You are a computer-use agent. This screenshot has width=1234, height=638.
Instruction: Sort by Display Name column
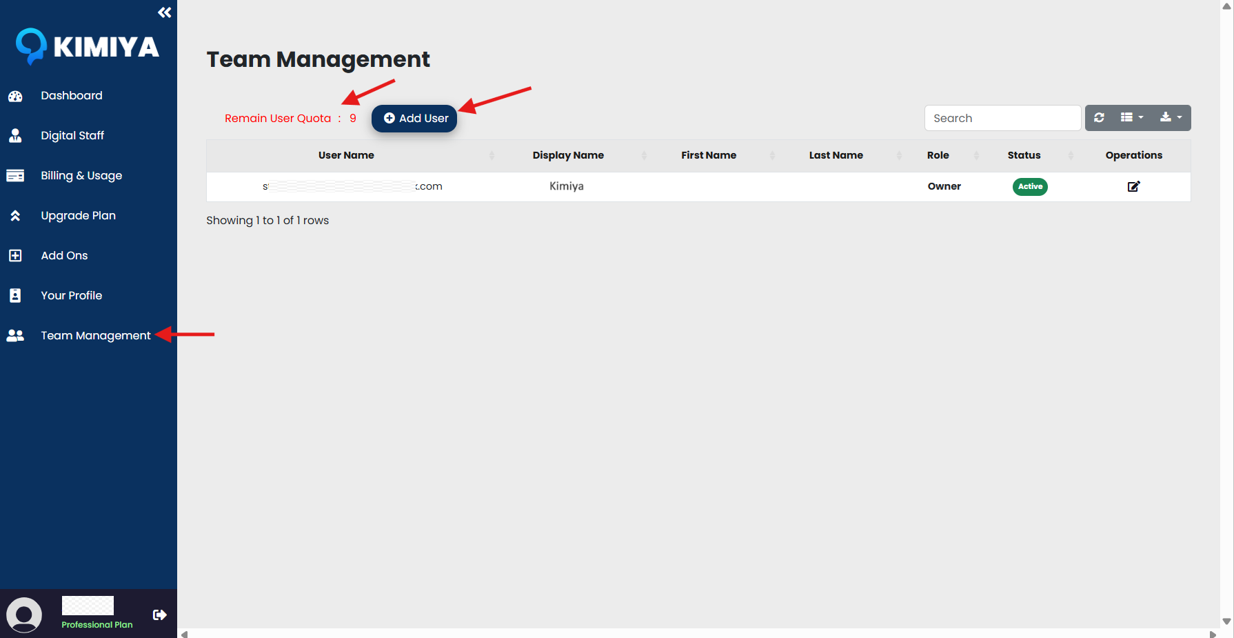pos(568,155)
